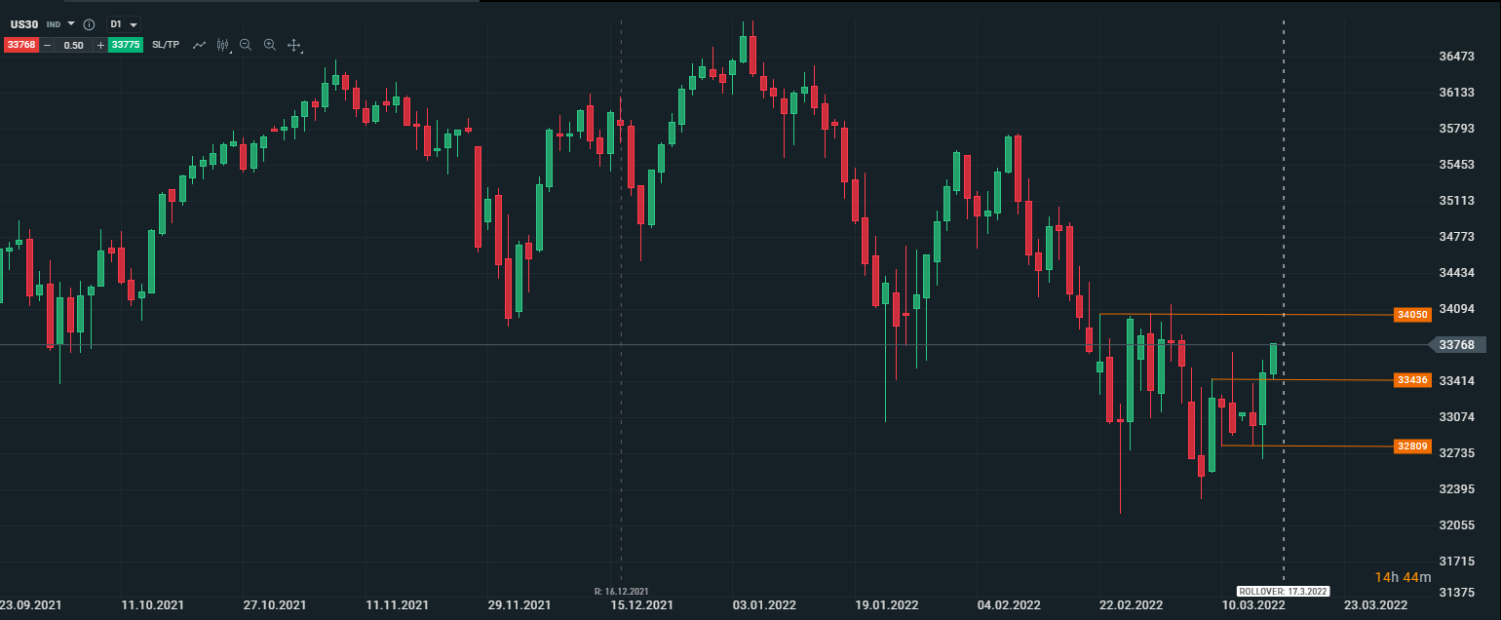Open the D1 timeframe dropdown
Screen dimensions: 1501x620
[124, 23]
